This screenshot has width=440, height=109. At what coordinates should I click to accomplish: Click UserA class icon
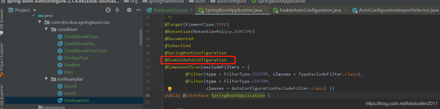[60, 86]
